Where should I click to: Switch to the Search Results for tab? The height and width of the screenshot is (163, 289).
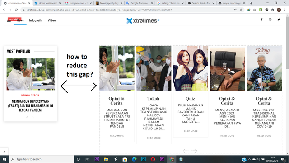point(201,3)
